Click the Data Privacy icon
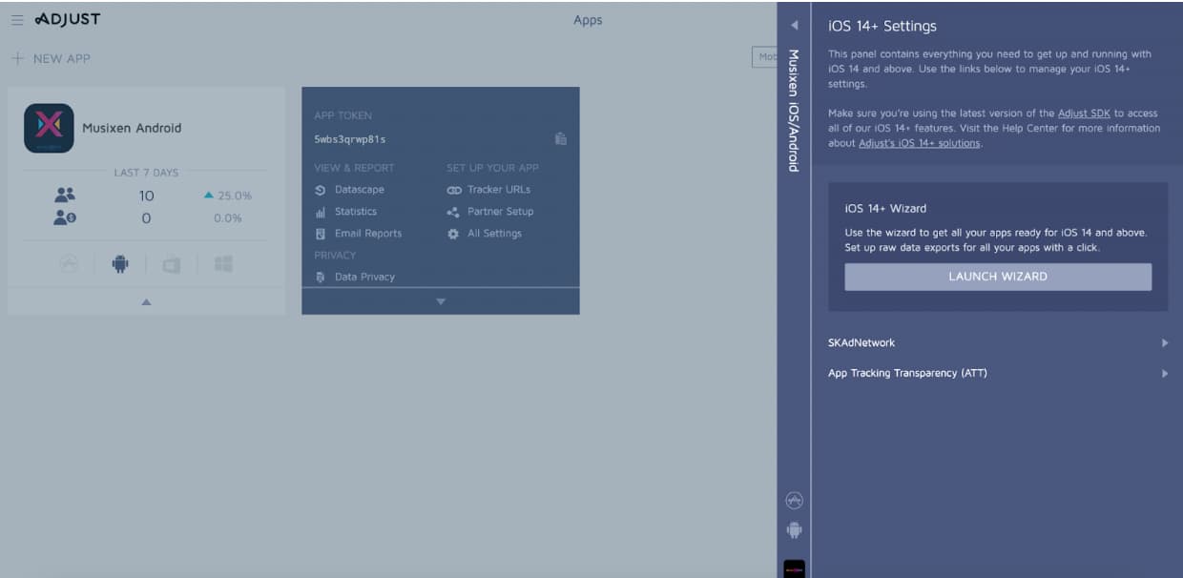Viewport: 1183px width, 578px height. click(321, 278)
